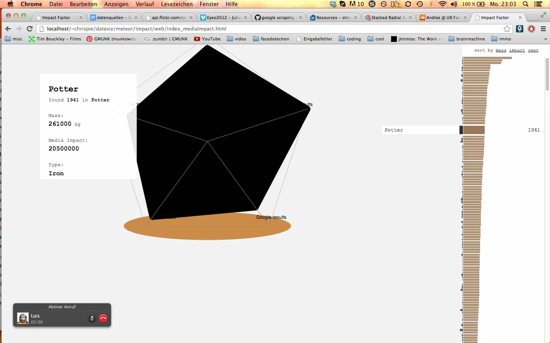The width and height of the screenshot is (550, 343).
Task: Expand the facedetection bookmarks folder
Action: [271, 39]
